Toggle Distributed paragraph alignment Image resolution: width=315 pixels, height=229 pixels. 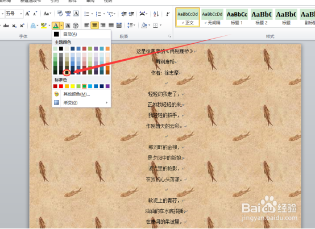[x=119, y=26]
